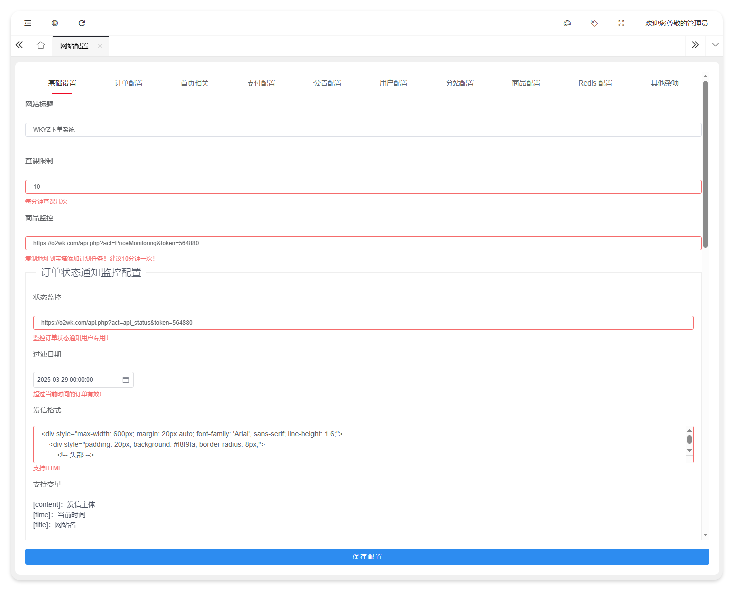Focus the 查课限制 input field
733x591 pixels.
pyautogui.click(x=363, y=187)
